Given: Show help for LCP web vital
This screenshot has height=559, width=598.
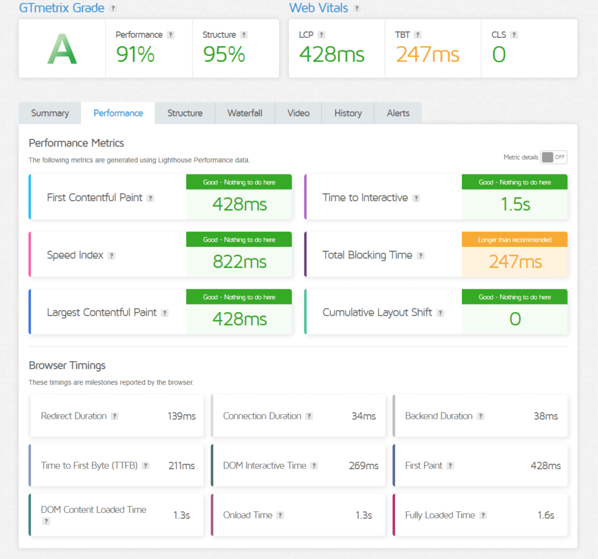Looking at the screenshot, I should click(x=322, y=34).
